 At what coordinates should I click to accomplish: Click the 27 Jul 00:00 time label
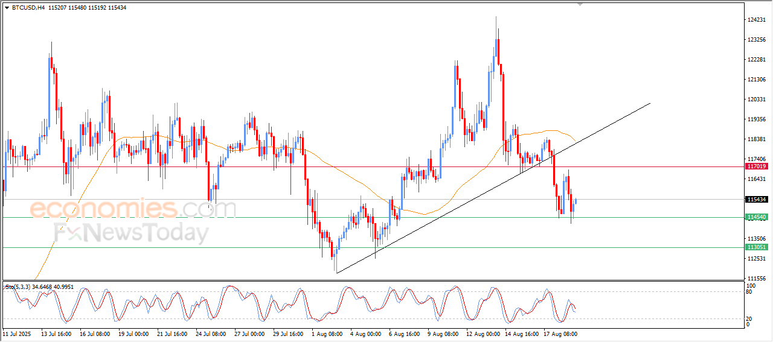click(249, 333)
